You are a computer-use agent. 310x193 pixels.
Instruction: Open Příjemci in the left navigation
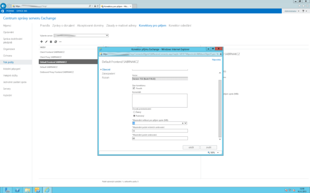point(7,25)
